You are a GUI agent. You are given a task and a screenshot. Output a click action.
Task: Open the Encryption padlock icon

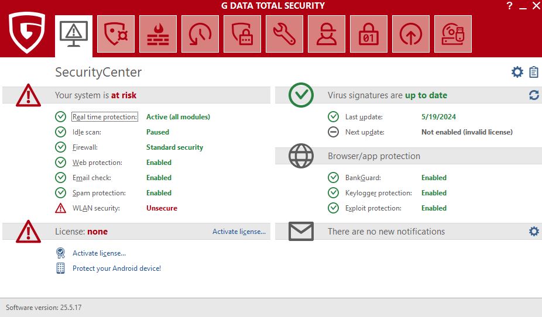click(x=369, y=34)
